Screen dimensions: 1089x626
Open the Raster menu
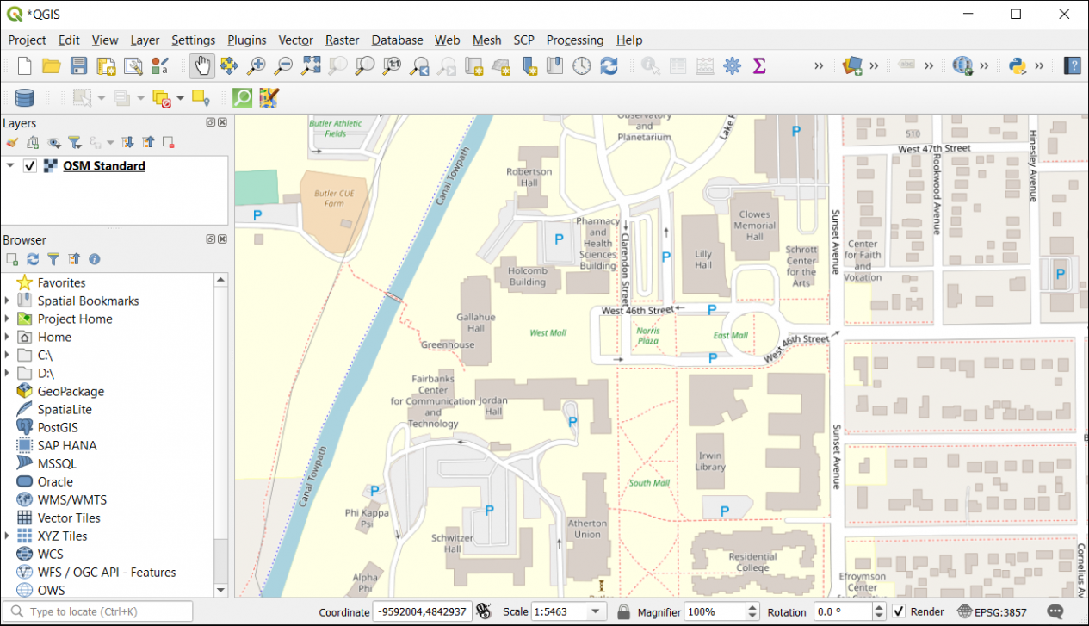click(343, 40)
